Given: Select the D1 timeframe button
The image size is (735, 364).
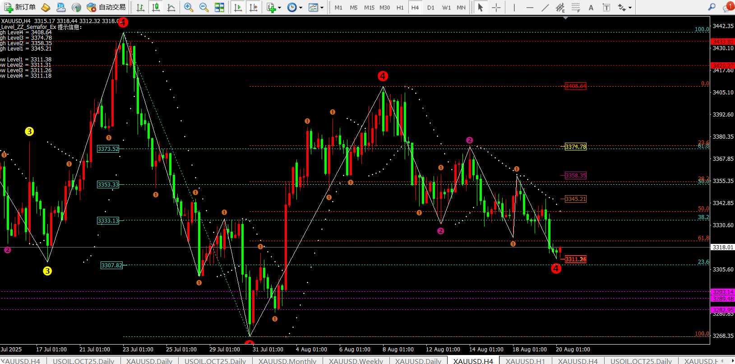Looking at the screenshot, I should [430, 7].
